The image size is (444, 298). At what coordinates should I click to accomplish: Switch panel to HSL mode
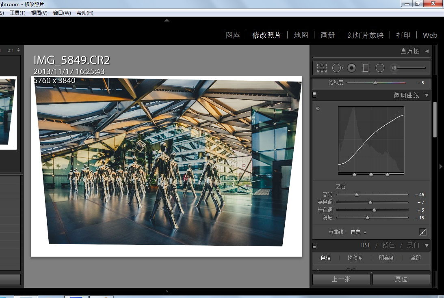click(365, 245)
